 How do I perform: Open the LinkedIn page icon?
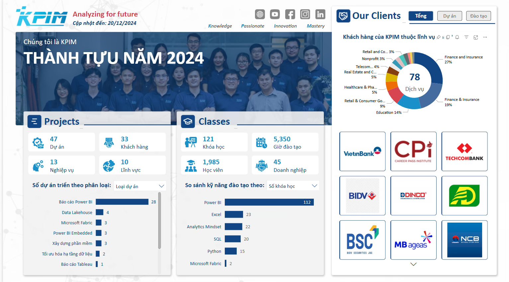[320, 14]
